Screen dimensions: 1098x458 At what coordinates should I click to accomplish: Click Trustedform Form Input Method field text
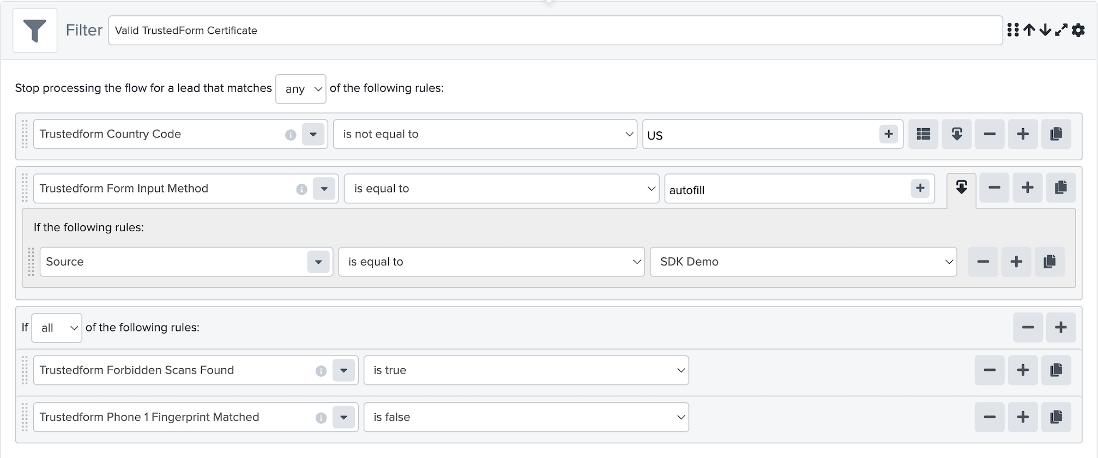coord(124,189)
